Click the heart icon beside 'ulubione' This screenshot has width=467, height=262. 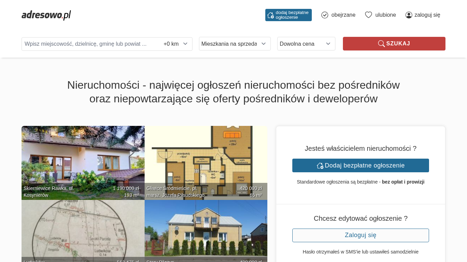[x=368, y=15]
